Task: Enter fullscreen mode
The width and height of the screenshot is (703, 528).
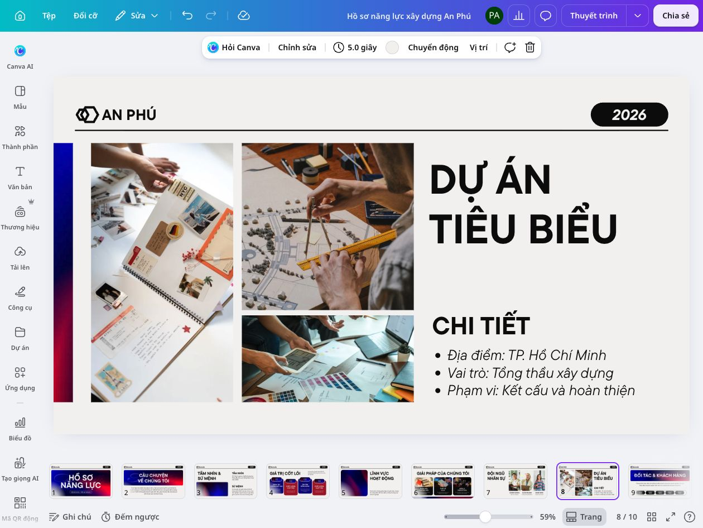Action: (x=671, y=517)
